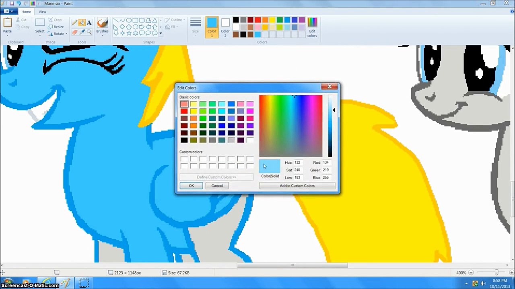Open the Outline dropdown
515x289 pixels.
(175, 20)
